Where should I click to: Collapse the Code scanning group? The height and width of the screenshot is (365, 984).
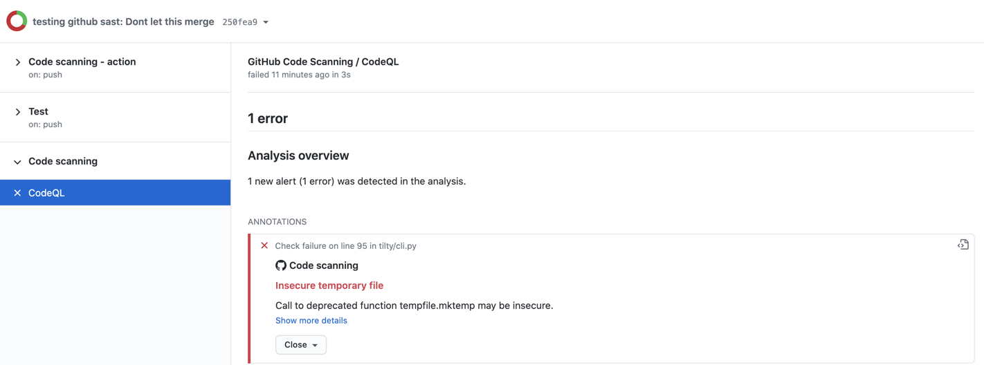[x=18, y=162]
